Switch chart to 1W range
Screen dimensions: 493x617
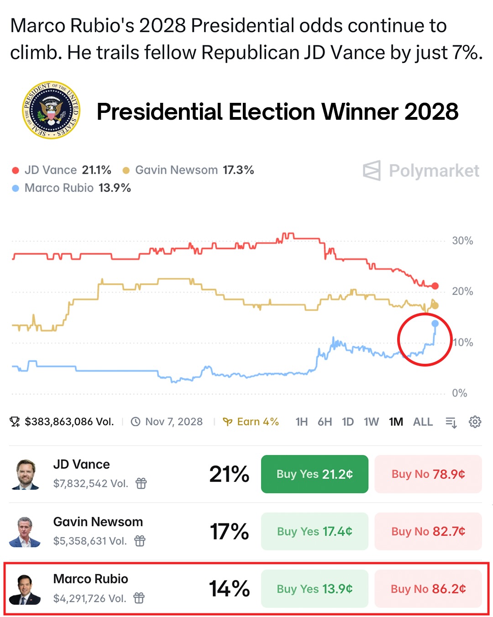pos(371,422)
